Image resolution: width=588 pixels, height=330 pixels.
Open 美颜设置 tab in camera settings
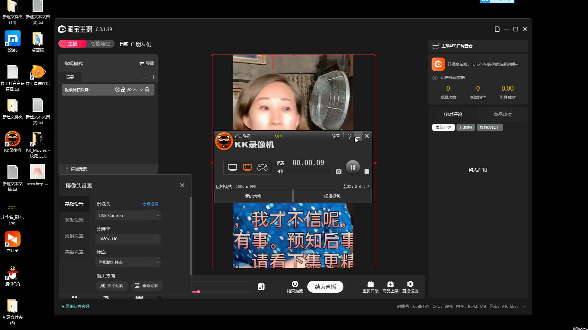(74, 220)
